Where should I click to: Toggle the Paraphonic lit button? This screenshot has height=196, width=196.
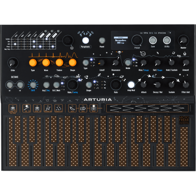[x=85, y=40]
